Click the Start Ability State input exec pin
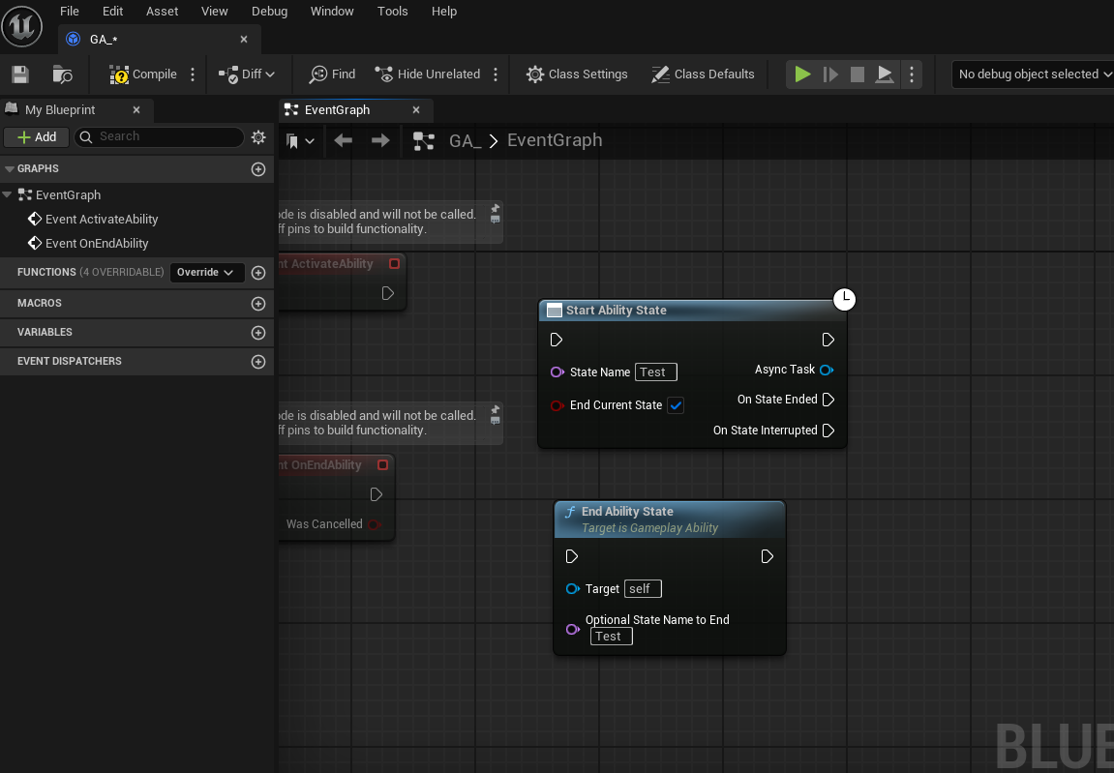 557,340
